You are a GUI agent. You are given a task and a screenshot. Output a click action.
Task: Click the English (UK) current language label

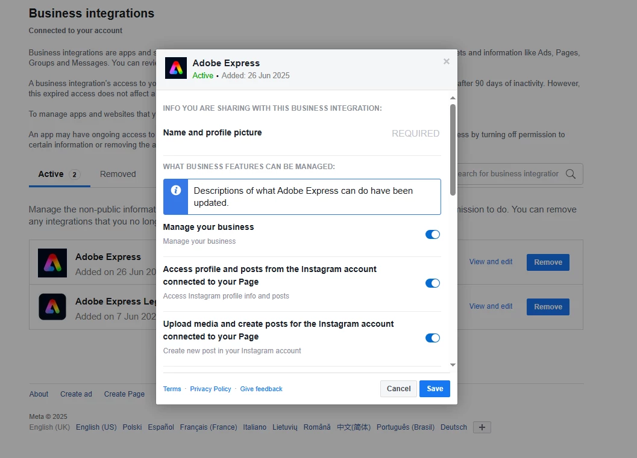tap(49, 427)
